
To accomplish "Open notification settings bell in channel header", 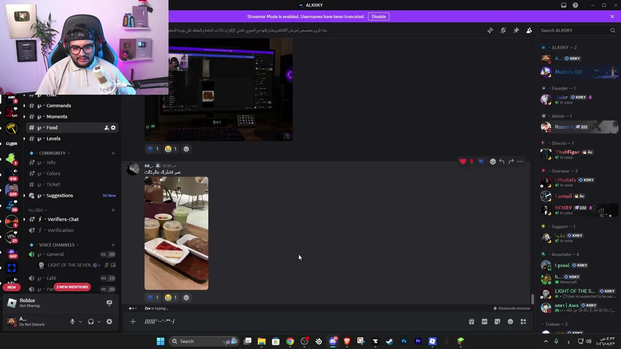I will (503, 30).
